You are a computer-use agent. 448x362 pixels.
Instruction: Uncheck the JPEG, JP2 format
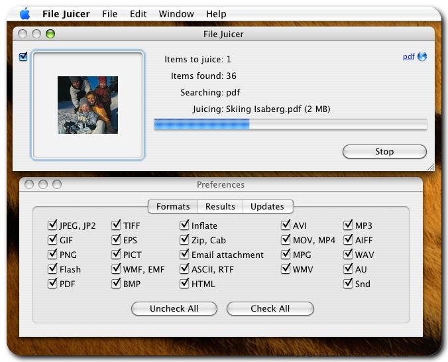pyautogui.click(x=52, y=225)
